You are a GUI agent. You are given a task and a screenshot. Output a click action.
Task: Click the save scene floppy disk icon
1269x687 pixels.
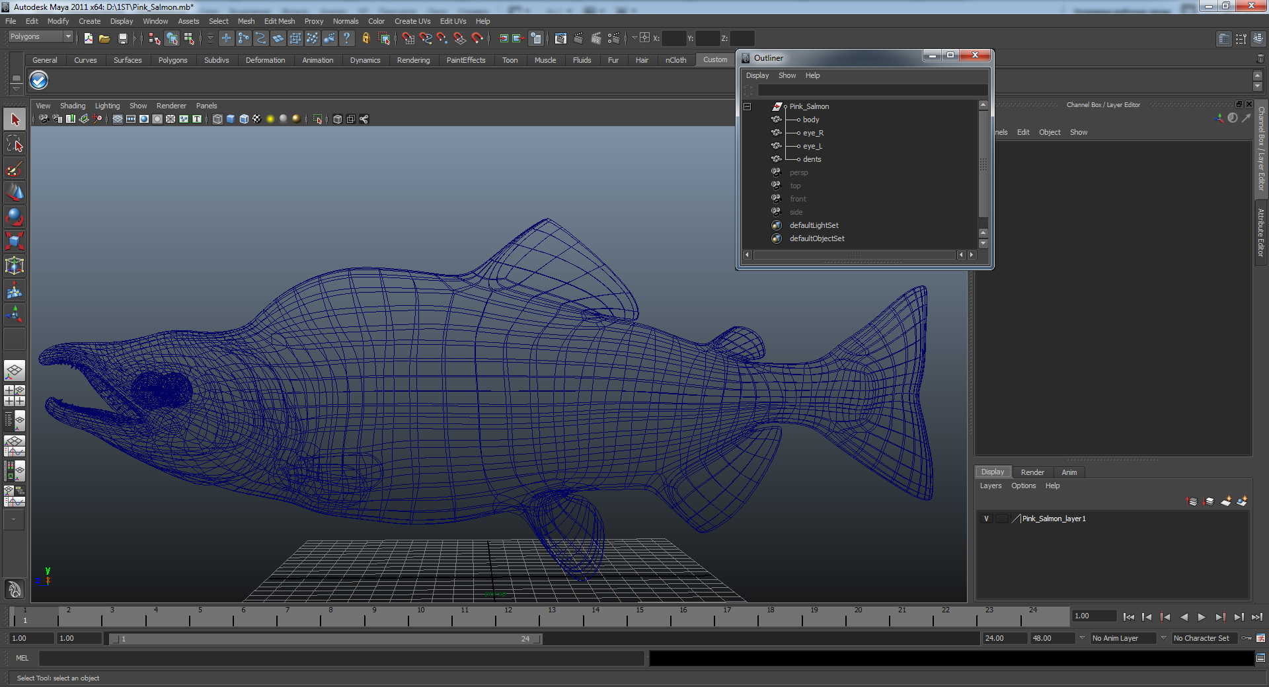pos(122,38)
